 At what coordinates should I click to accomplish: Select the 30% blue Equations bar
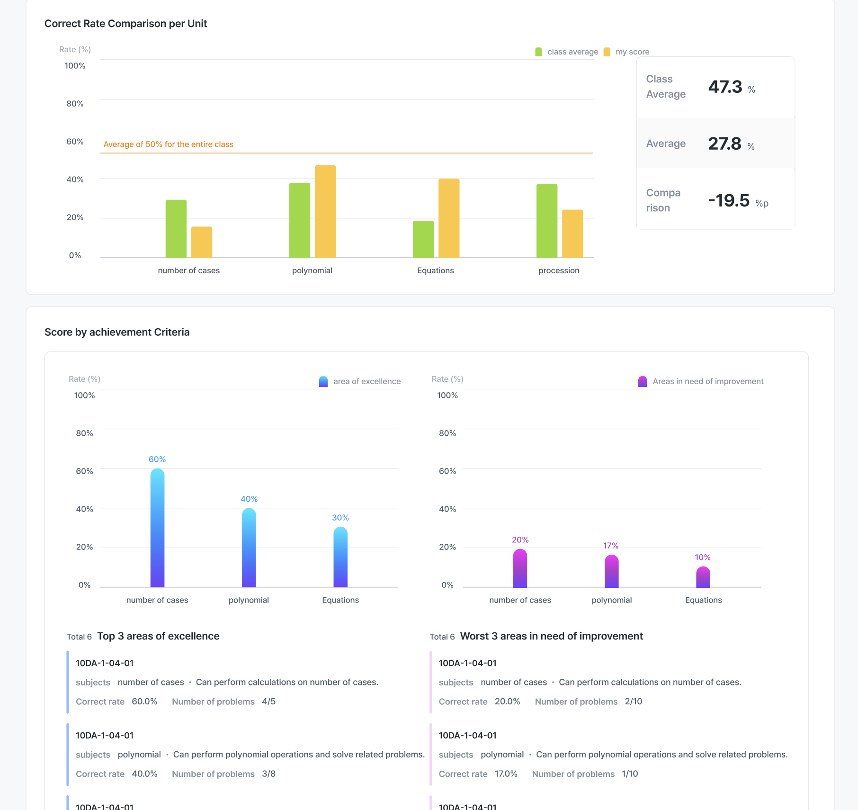[340, 558]
